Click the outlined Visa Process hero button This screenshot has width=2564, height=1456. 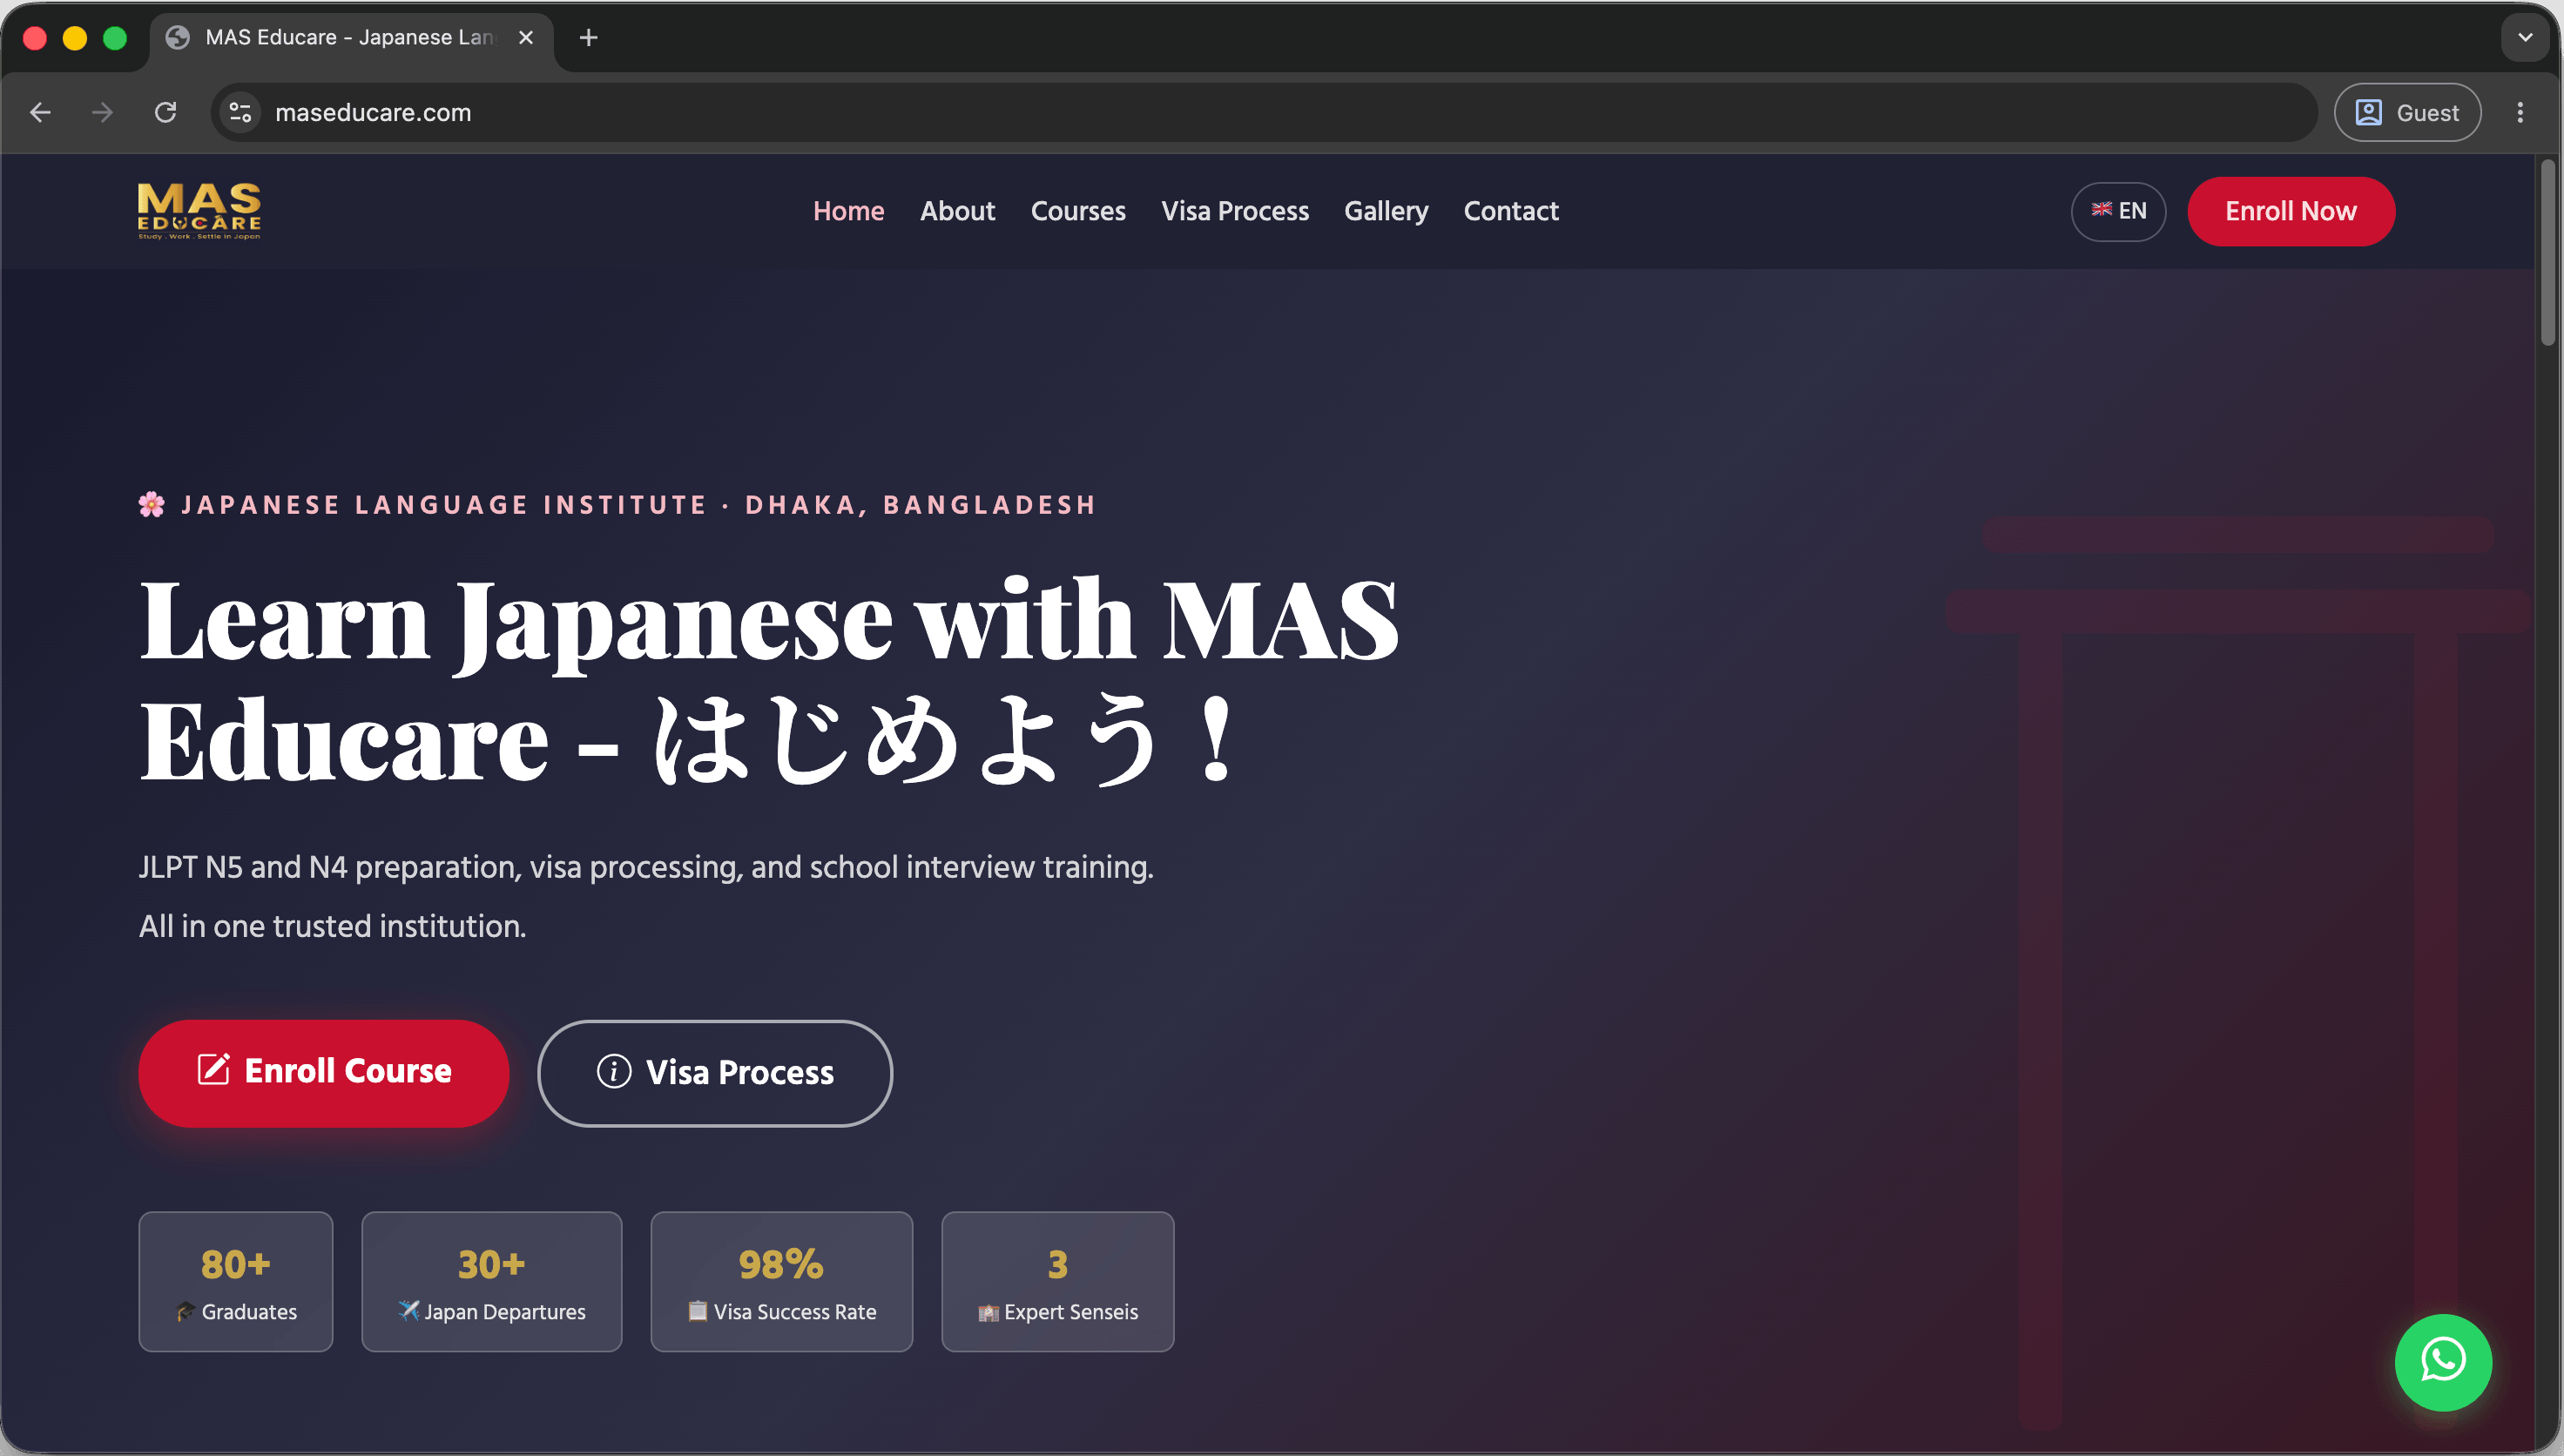pos(715,1072)
